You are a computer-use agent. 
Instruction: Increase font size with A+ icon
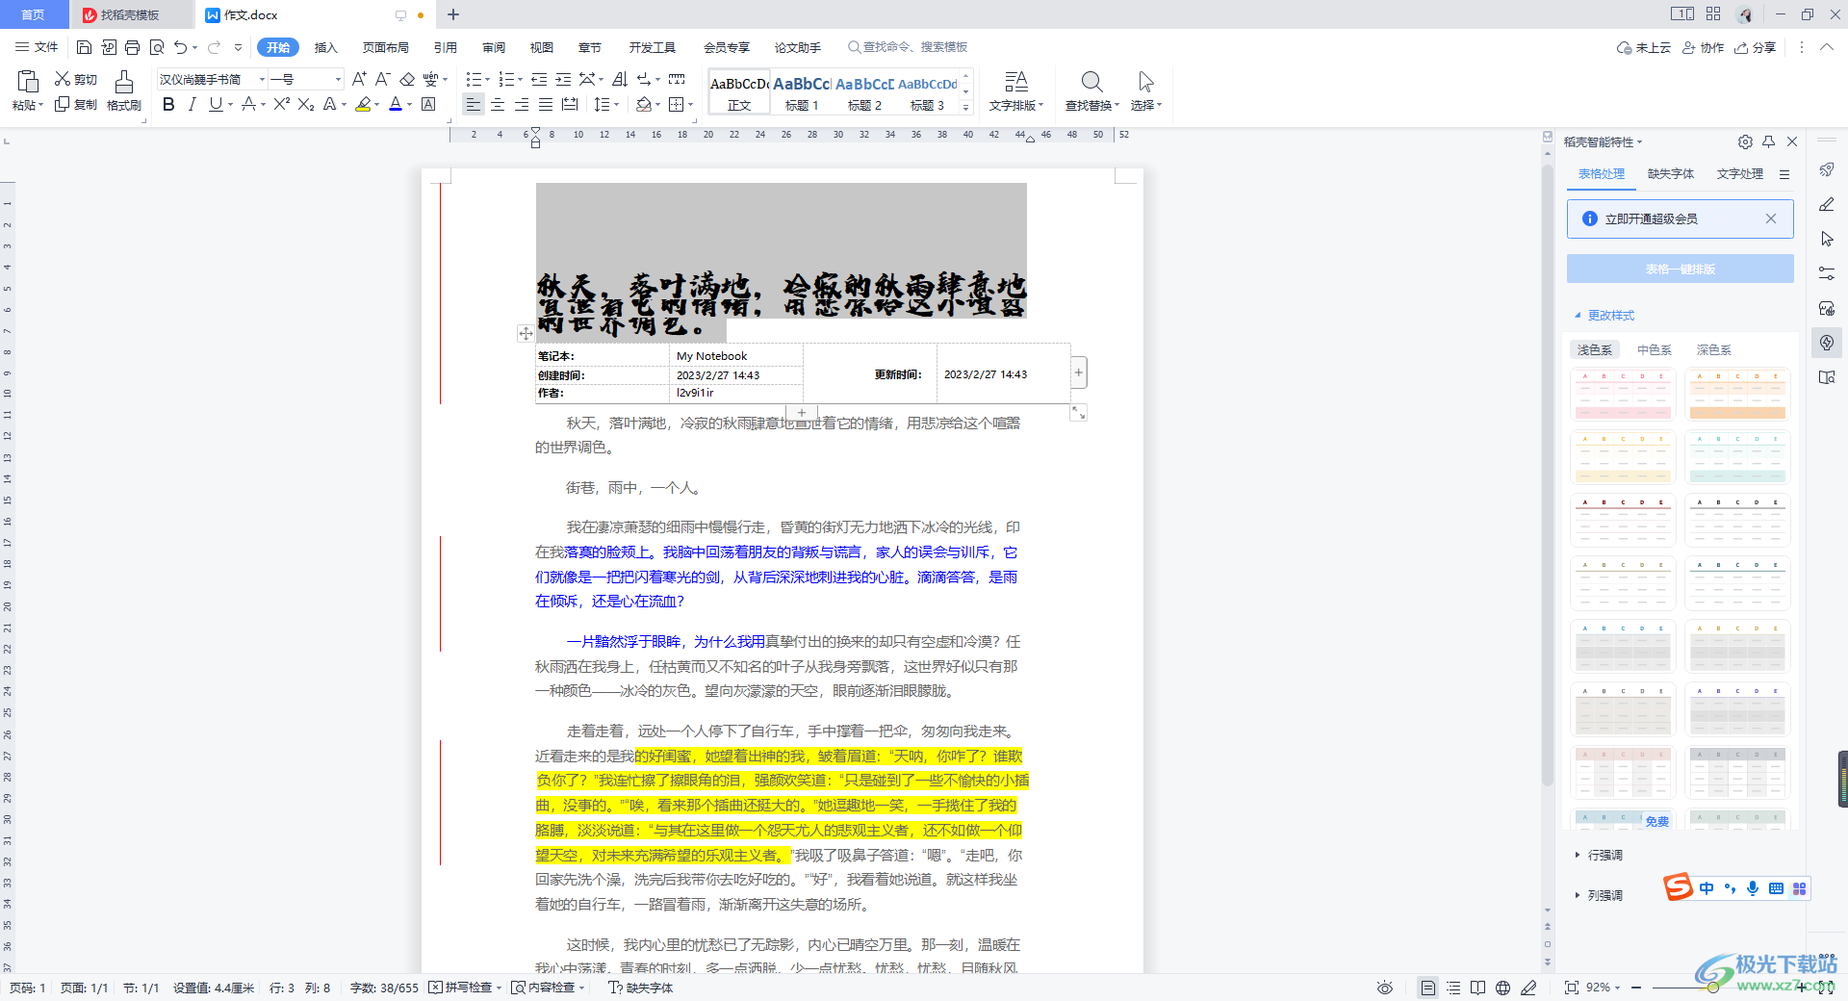[x=359, y=79]
